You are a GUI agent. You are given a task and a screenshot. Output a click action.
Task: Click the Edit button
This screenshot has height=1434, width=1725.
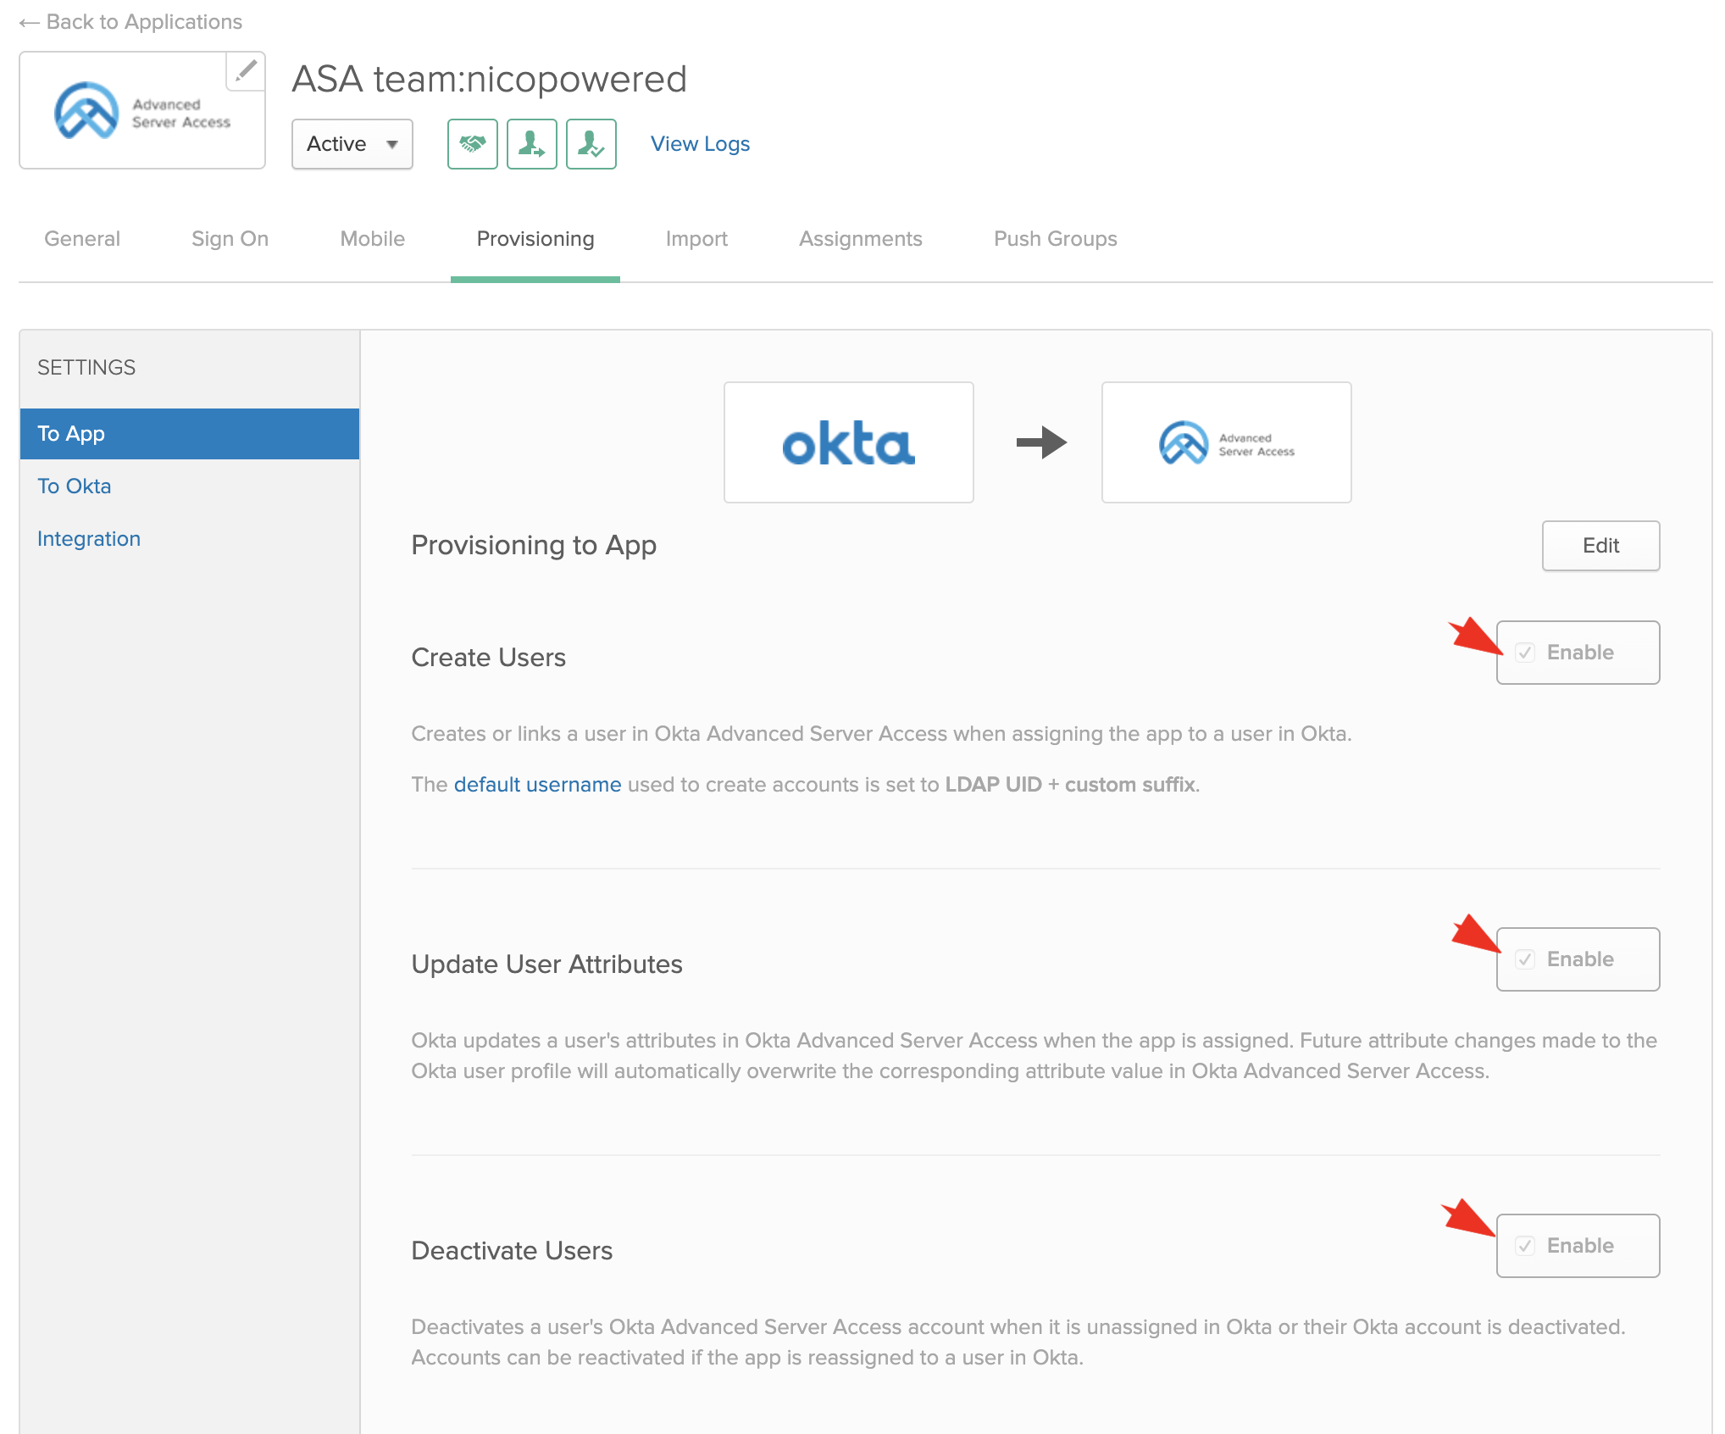click(1600, 546)
